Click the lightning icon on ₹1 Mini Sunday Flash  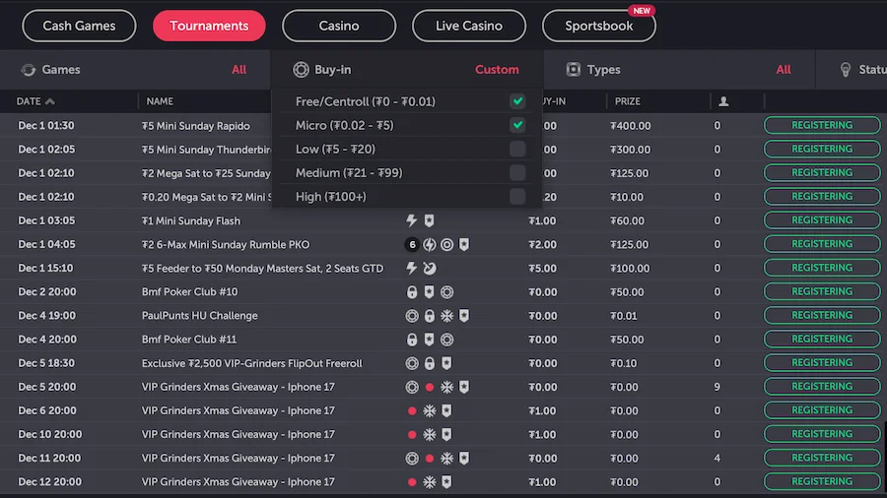[412, 220]
